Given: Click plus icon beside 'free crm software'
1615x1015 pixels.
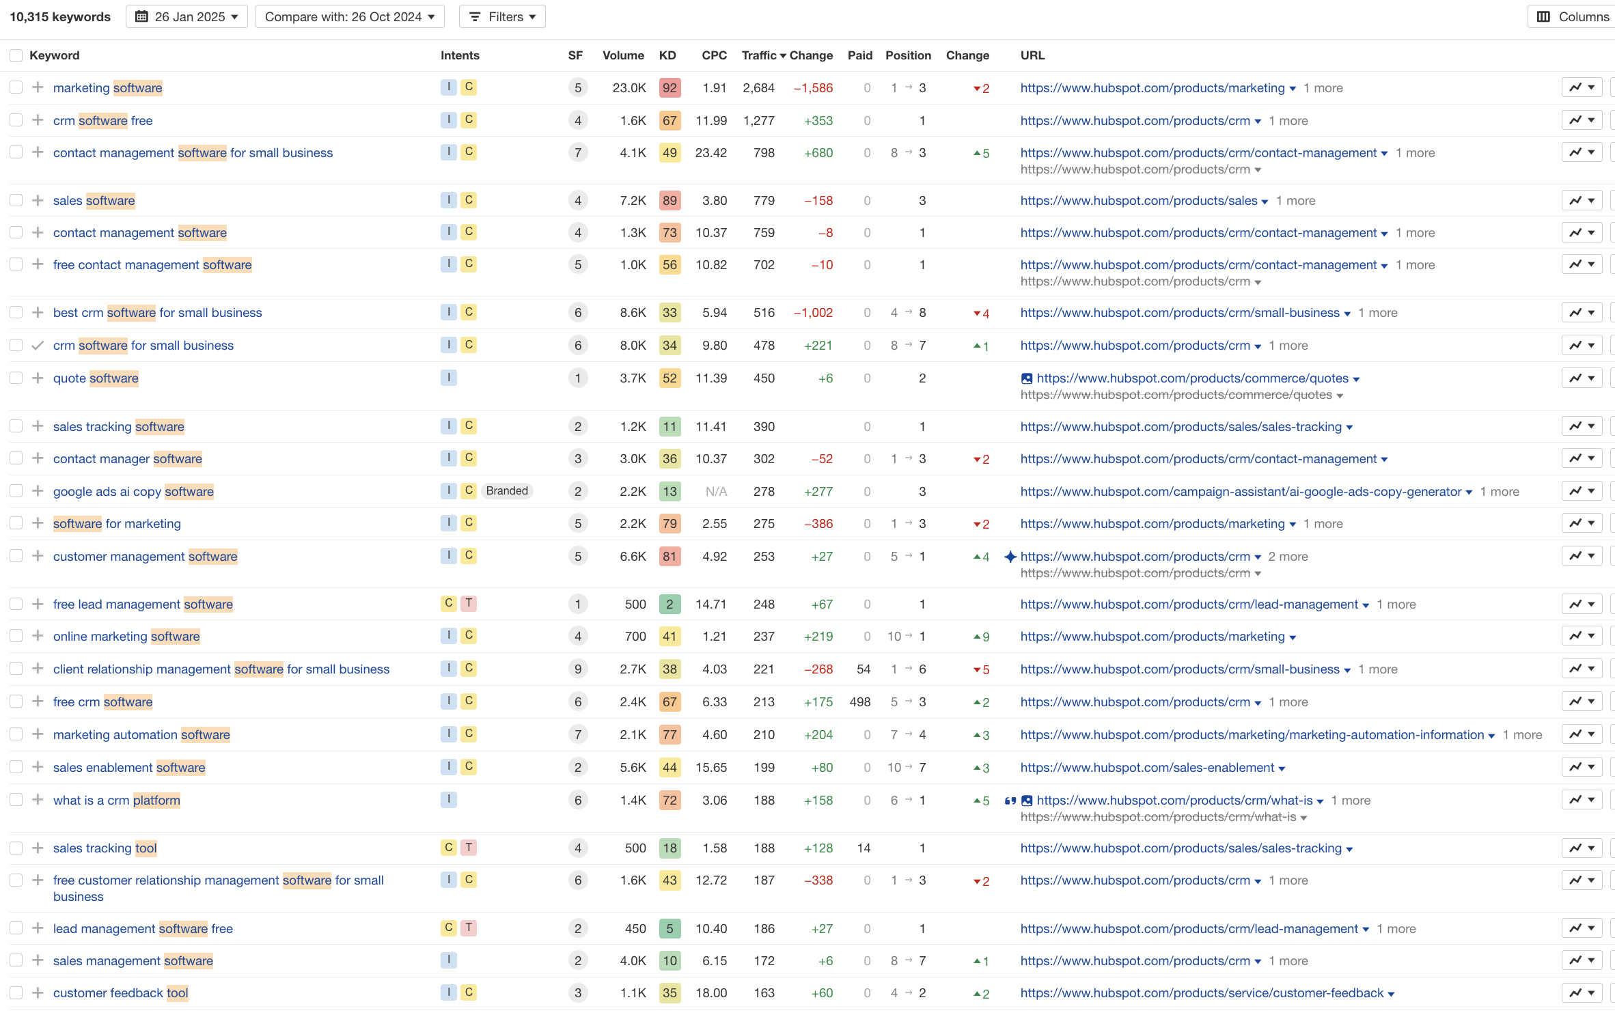Looking at the screenshot, I should tap(38, 701).
